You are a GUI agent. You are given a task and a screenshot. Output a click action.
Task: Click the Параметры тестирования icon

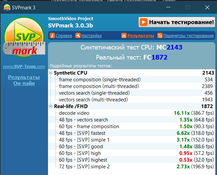pyautogui.click(x=160, y=35)
